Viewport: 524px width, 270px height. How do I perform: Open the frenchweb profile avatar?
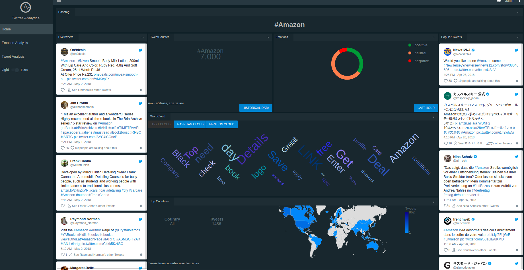[x=447, y=221]
